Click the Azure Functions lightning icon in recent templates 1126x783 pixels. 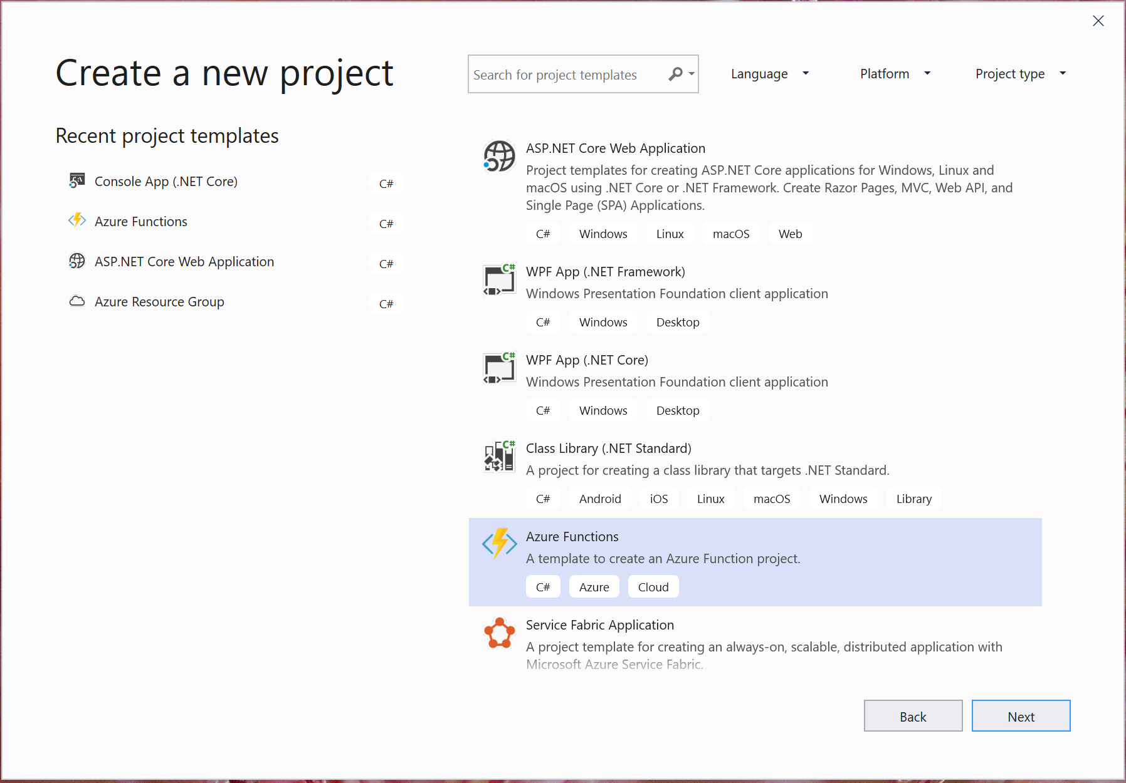(x=76, y=220)
